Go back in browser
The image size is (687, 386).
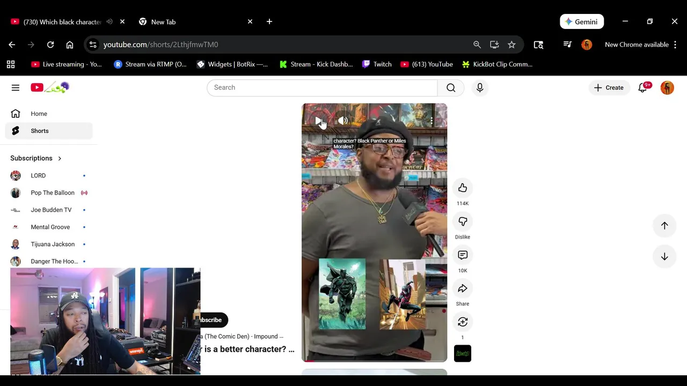point(12,44)
